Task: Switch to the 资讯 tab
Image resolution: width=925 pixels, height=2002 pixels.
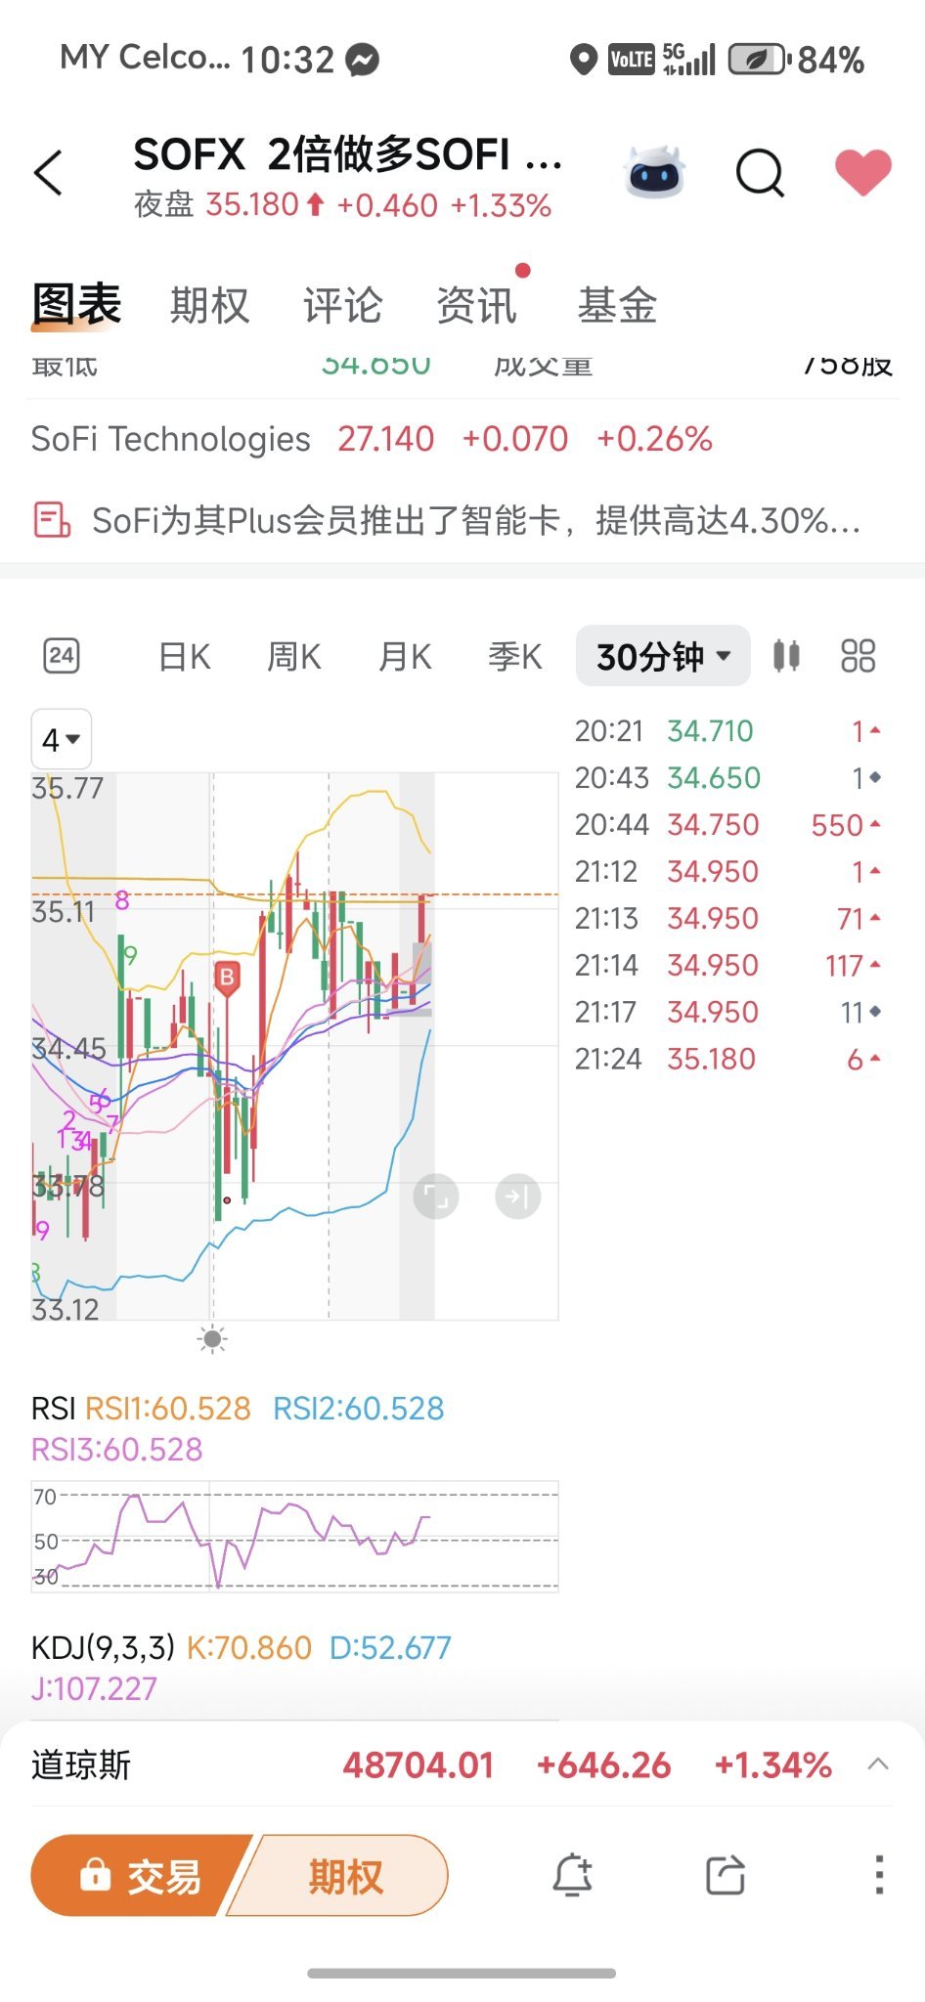Action: click(476, 305)
